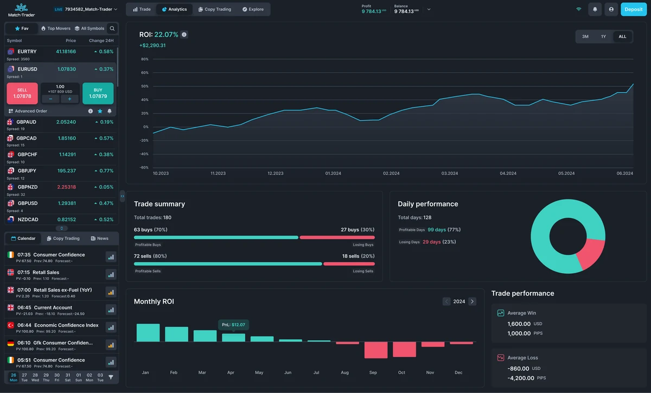The image size is (651, 393).
Task: Select the NZDCAD symbol row
Action: pyautogui.click(x=61, y=220)
